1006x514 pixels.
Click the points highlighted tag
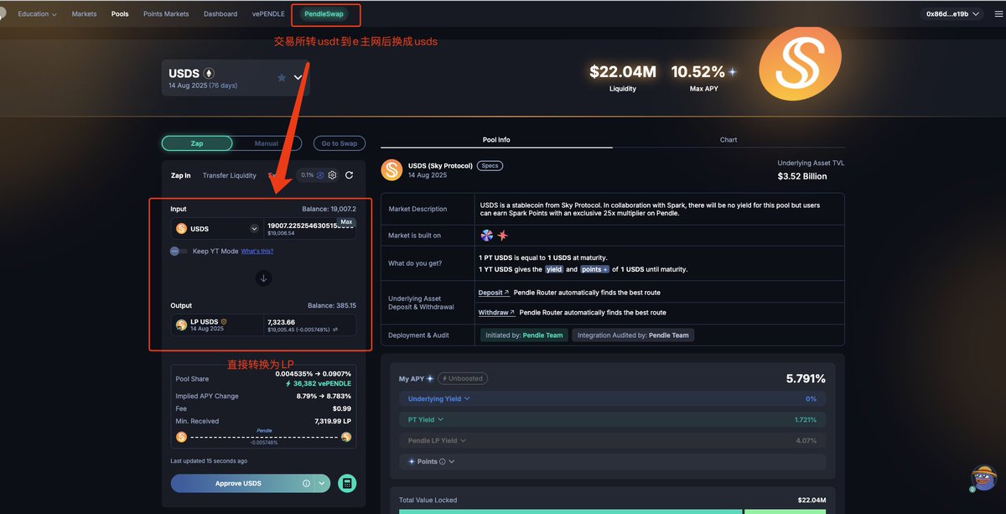tap(594, 269)
